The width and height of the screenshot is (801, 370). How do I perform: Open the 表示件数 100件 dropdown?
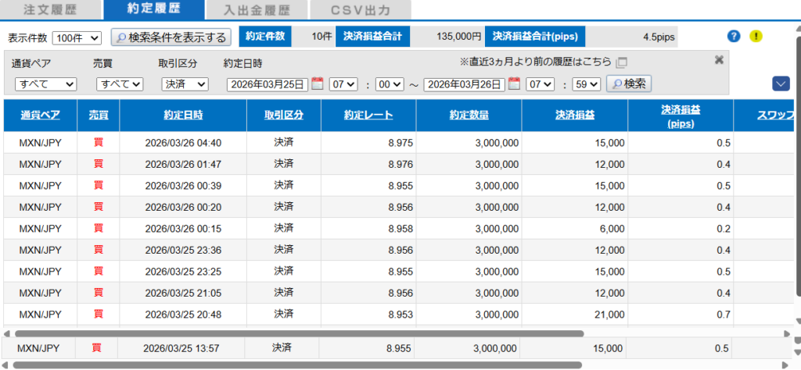(x=77, y=37)
